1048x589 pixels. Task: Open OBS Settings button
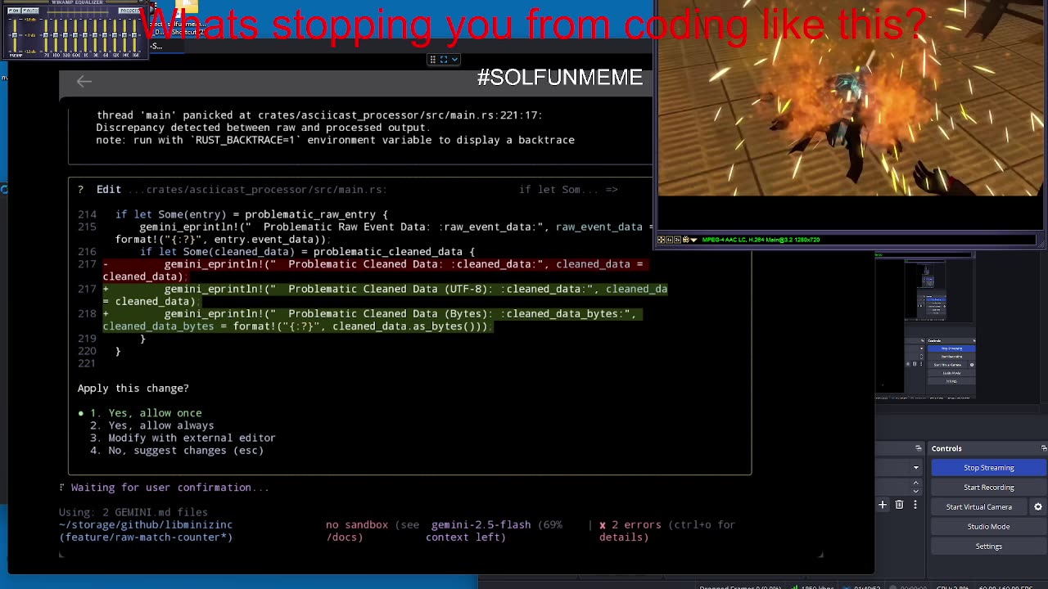tap(988, 546)
